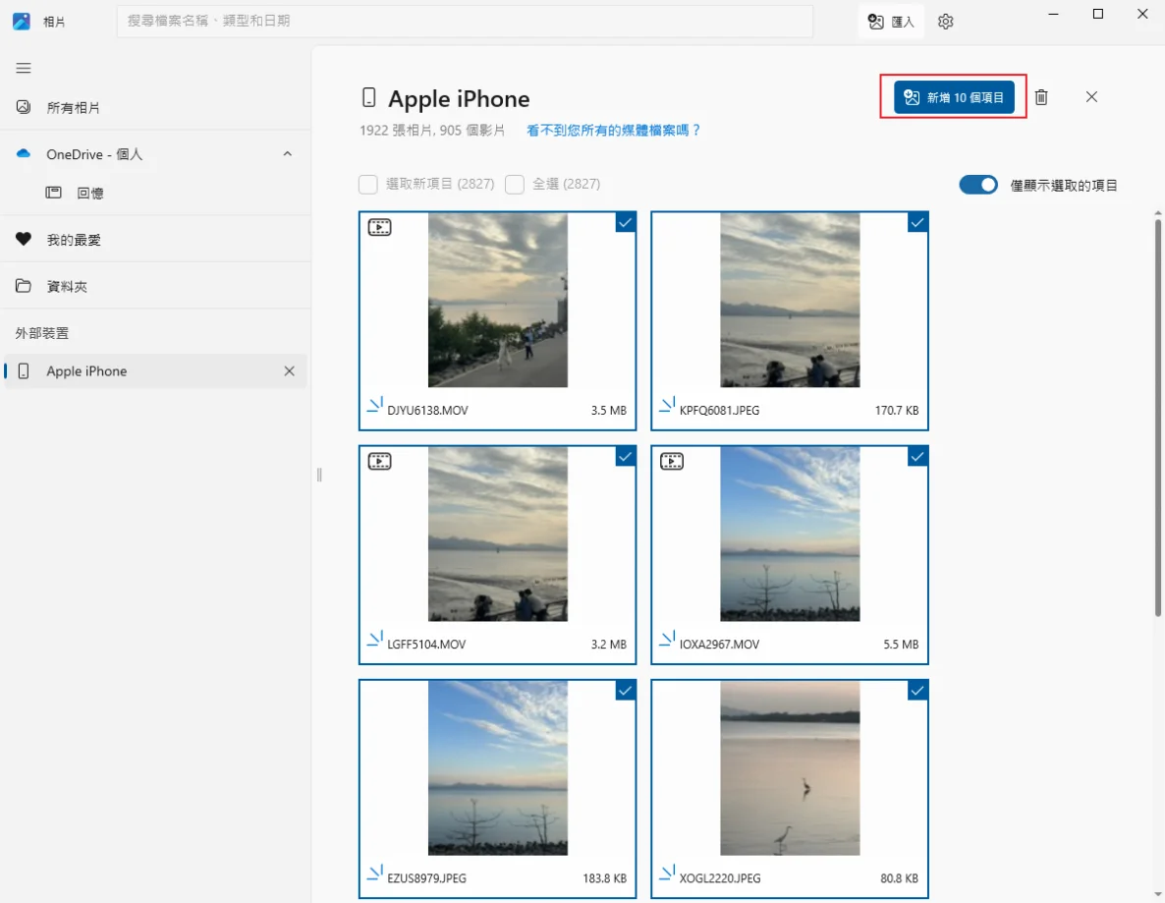
Task: Collapse the OneDrive - 個人 section
Action: pos(288,154)
